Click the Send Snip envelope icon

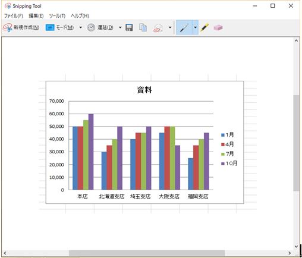pos(158,28)
